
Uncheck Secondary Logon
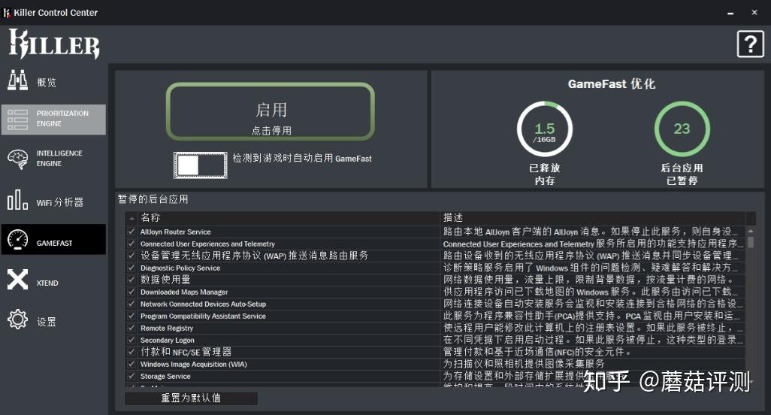pos(132,340)
